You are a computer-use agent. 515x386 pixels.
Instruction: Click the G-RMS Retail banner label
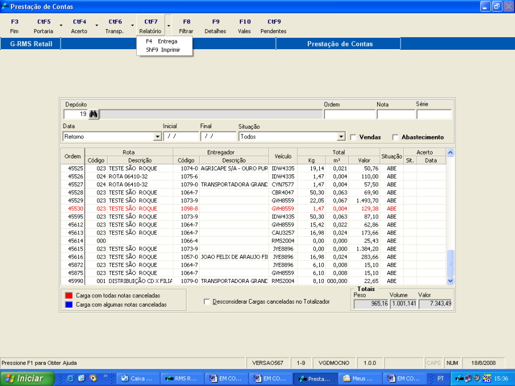click(31, 44)
